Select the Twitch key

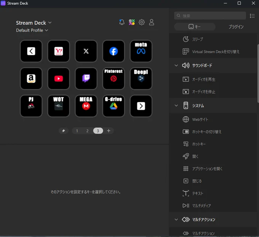(86, 78)
